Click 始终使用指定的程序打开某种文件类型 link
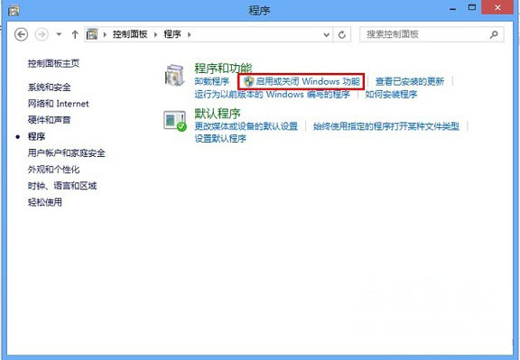Screen dimensions: 520x360 pyautogui.click(x=386, y=126)
